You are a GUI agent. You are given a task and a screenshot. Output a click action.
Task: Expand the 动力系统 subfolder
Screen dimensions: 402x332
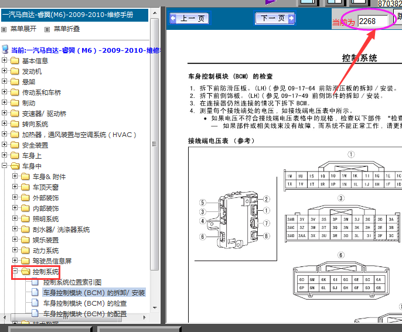tap(15, 250)
